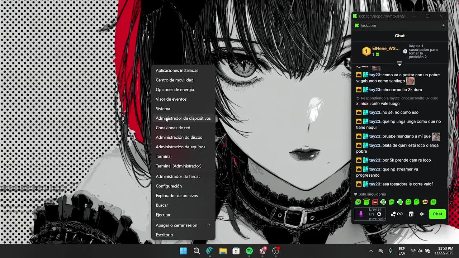Image resolution: width=459 pixels, height=258 pixels.
Task: Open the emoji picker smiley in message box
Action: (379, 214)
